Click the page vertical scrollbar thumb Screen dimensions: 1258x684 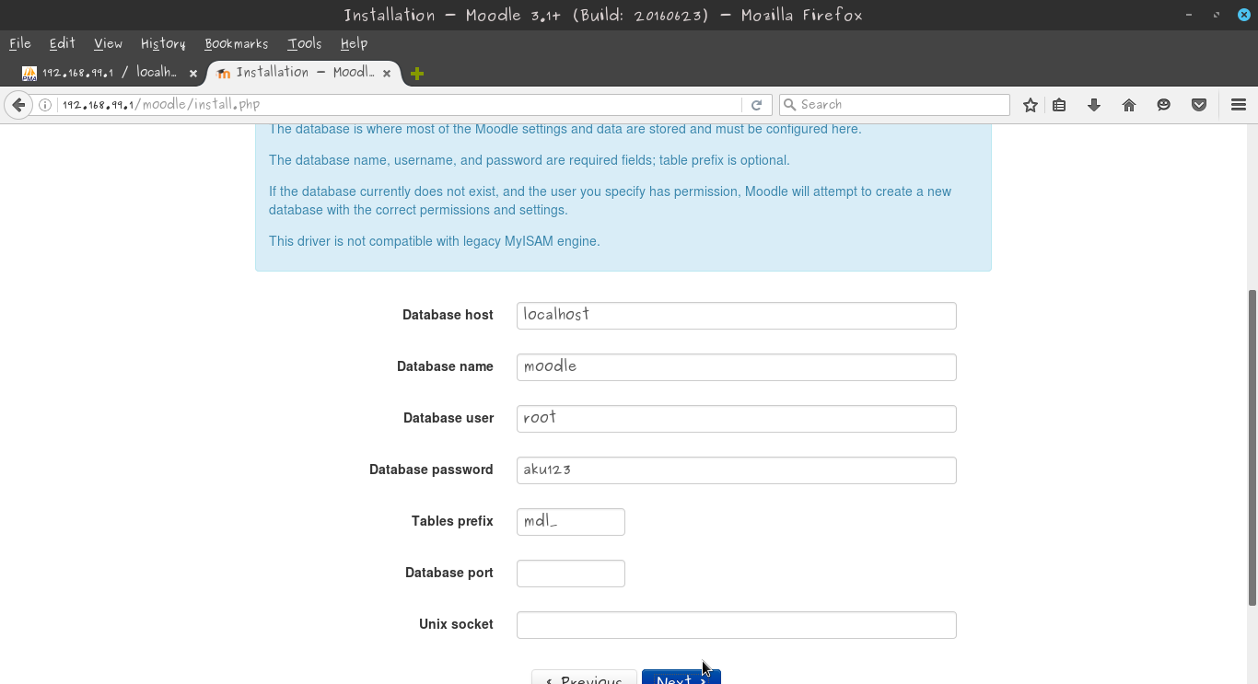(x=1252, y=447)
